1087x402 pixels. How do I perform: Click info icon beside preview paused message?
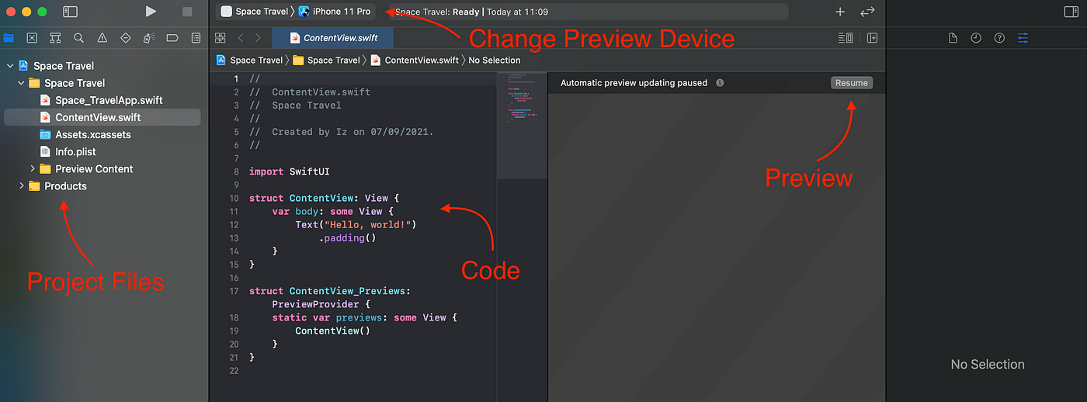tap(720, 82)
